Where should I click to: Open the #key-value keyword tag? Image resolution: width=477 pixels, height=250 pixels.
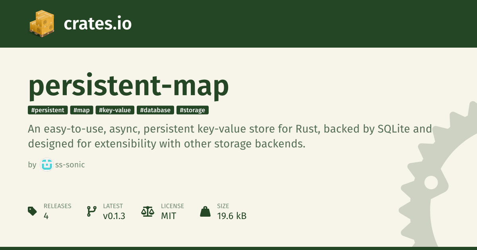click(115, 110)
